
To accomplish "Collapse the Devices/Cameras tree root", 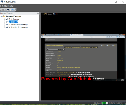I will pyautogui.click(x=1, y=16).
